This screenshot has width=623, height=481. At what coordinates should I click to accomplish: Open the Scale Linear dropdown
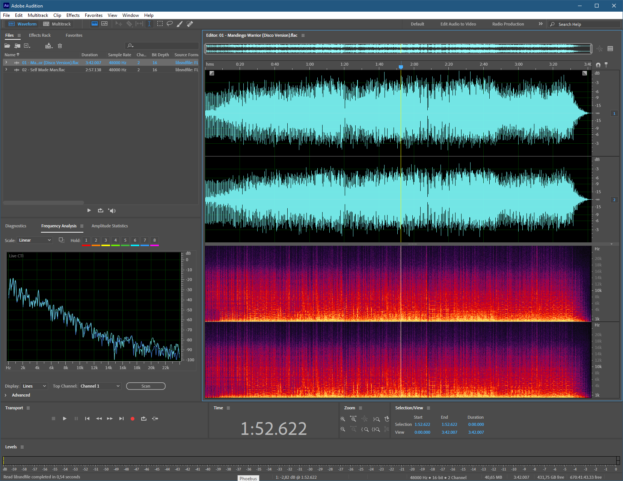35,240
